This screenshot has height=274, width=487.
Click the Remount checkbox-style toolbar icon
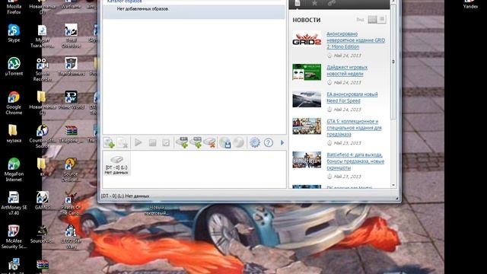[x=166, y=142]
